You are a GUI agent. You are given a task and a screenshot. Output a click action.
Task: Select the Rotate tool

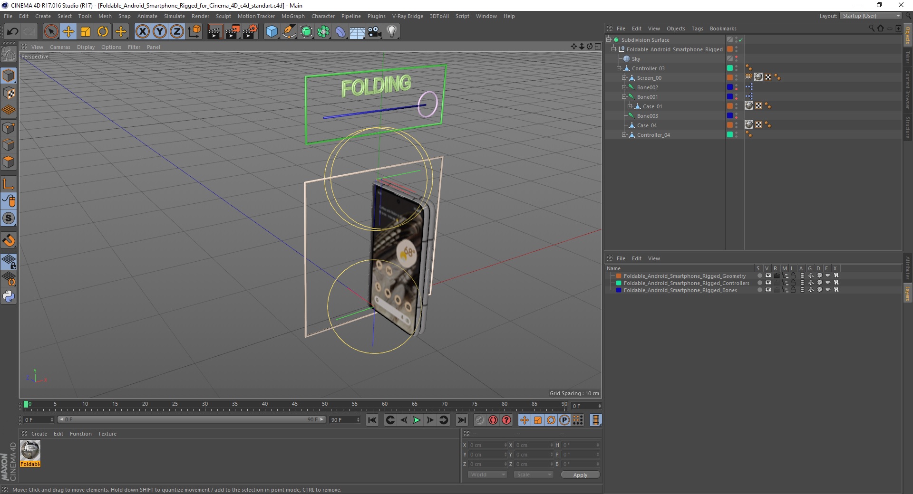[103, 32]
